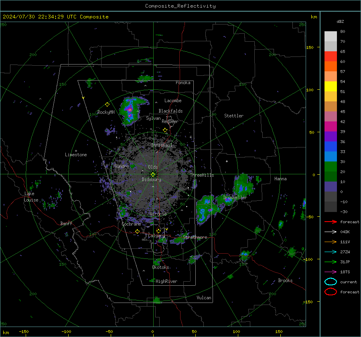
Task: Click the Sundre label
Action: point(122,166)
